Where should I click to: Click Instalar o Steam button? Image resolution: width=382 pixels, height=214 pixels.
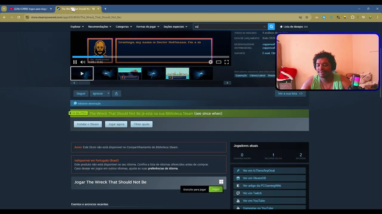click(x=88, y=124)
